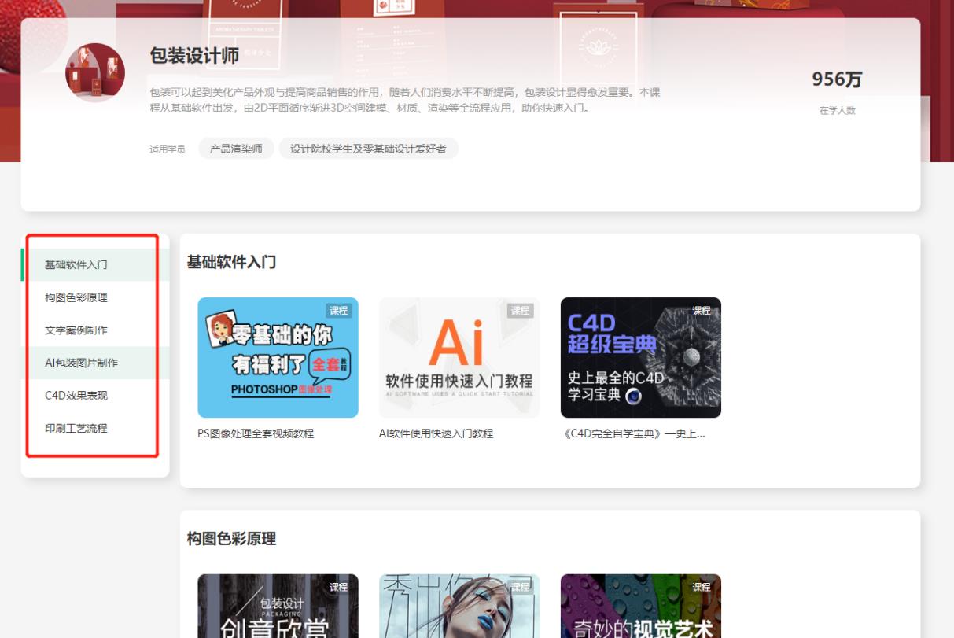Open the Photoshop course thumbnail

(x=278, y=357)
